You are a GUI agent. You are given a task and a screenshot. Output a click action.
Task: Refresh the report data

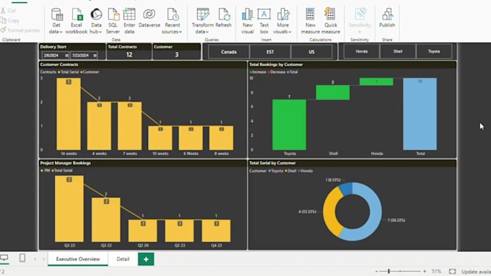pyautogui.click(x=223, y=18)
